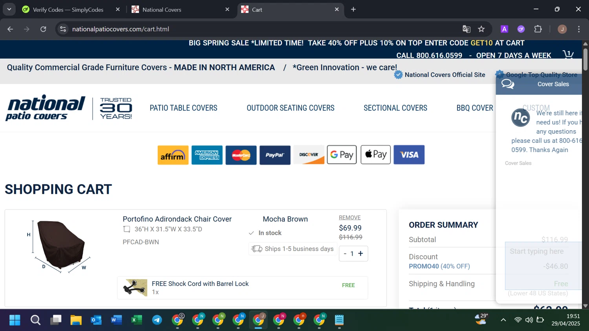Open a new browser tab

tap(353, 9)
